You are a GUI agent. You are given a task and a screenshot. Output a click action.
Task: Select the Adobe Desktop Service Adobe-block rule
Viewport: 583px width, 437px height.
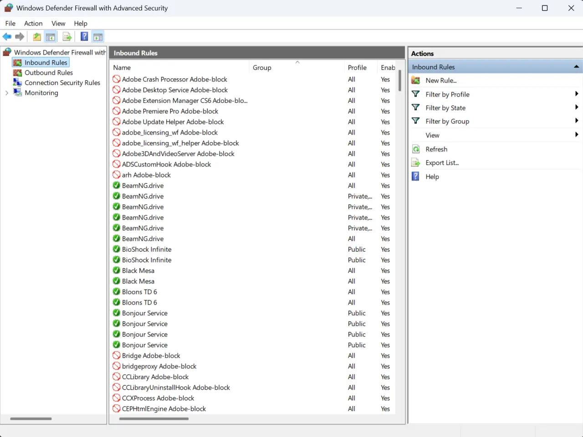175,90
